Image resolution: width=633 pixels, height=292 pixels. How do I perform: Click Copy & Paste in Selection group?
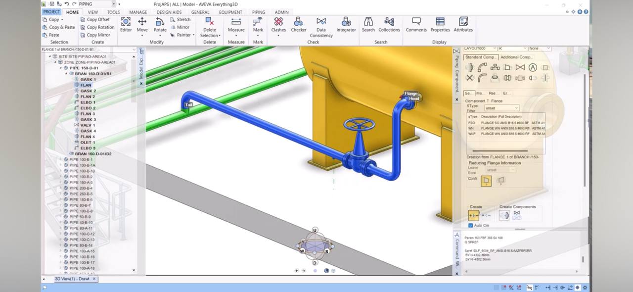(58, 27)
